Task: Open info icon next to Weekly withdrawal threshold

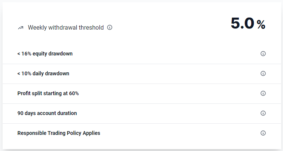Action: click(110, 27)
